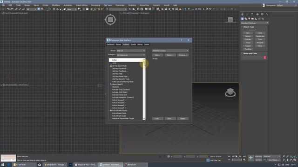Select Space Warps category in Create panel
298x167 pixels.
[x=259, y=19]
